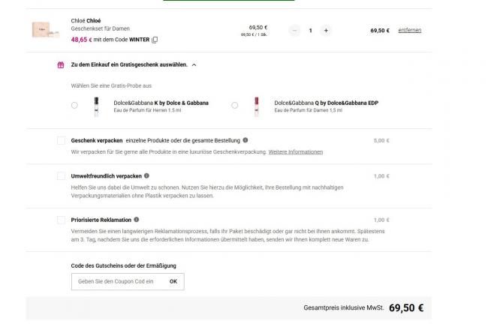This screenshot has height=324, width=488.
Task: Copy the WINTER discount code
Action: 155,39
